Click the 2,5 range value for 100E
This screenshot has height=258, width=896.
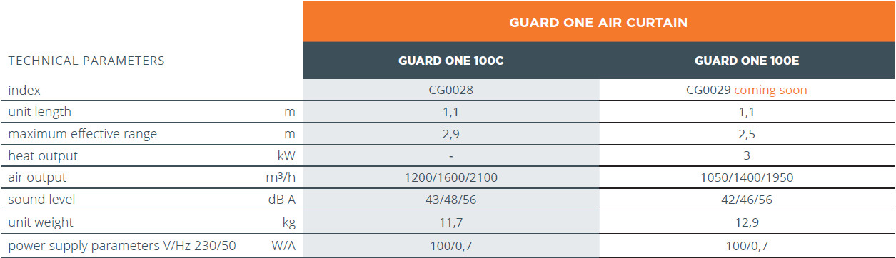click(x=747, y=134)
